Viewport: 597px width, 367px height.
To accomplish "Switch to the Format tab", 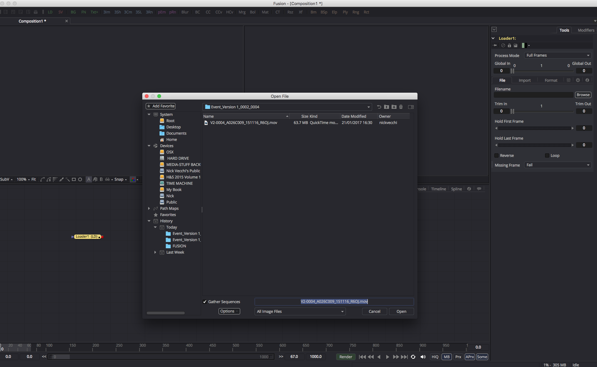I will click(x=551, y=80).
